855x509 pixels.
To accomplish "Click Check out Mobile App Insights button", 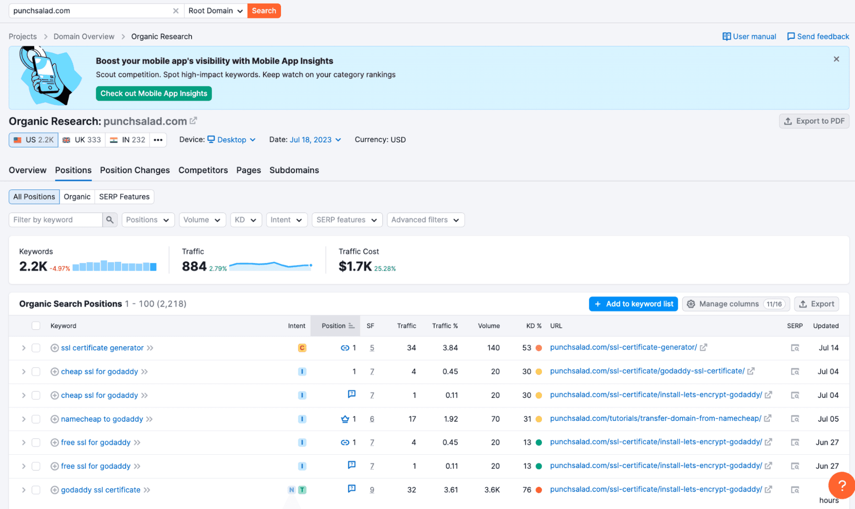I will 154,94.
